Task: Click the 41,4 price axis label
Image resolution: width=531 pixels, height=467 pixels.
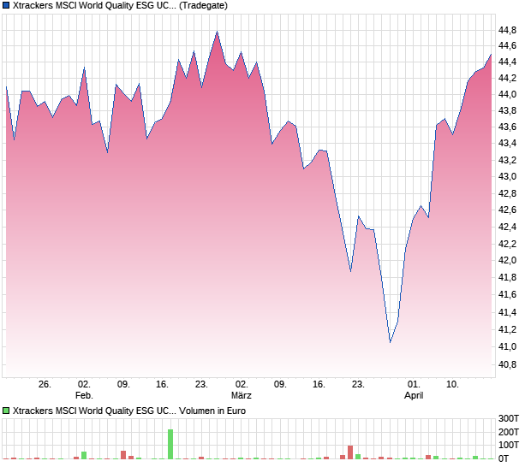Action: pyautogui.click(x=507, y=312)
